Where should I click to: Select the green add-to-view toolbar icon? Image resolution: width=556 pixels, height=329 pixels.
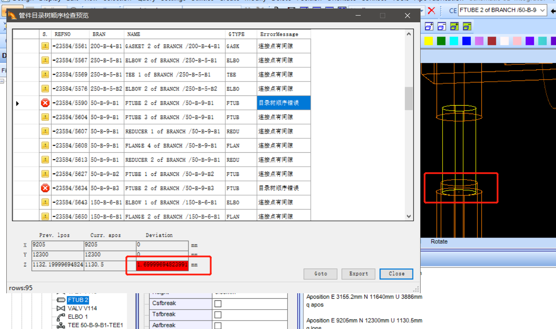point(454,26)
